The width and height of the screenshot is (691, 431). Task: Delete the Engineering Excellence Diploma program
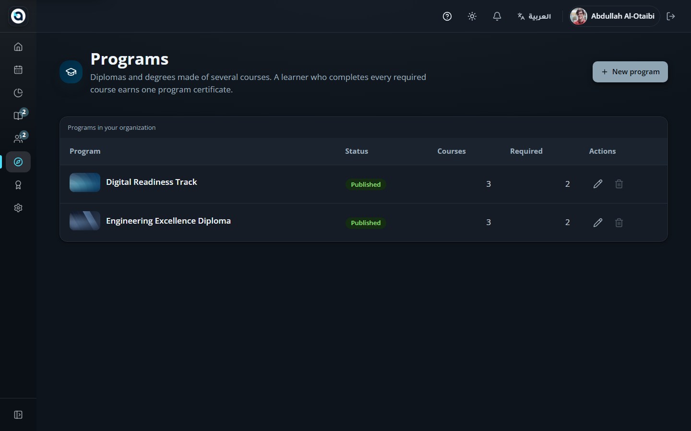tap(619, 223)
